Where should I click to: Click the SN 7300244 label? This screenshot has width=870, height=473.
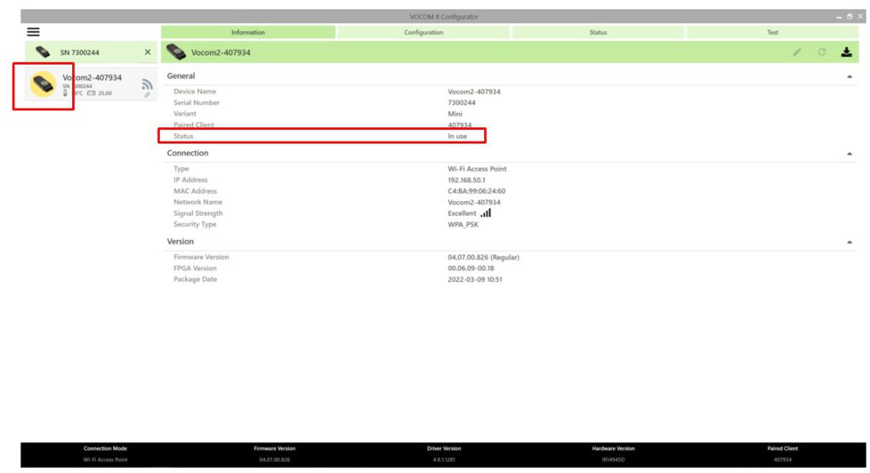point(80,53)
